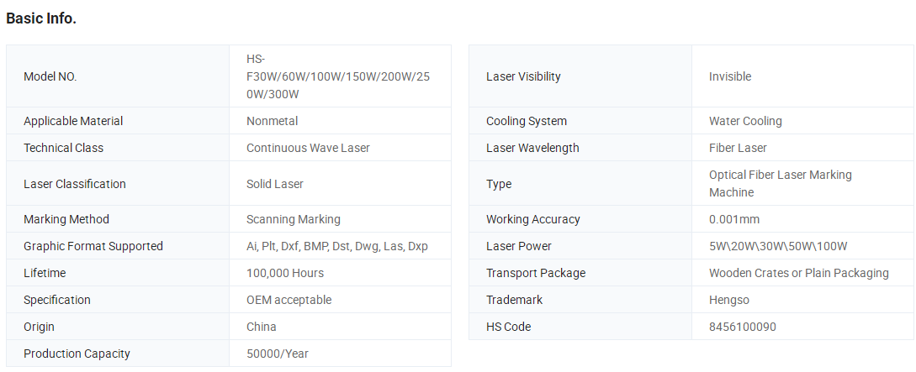Select the Applicable Material label
The width and height of the screenshot is (916, 372).
tap(73, 121)
